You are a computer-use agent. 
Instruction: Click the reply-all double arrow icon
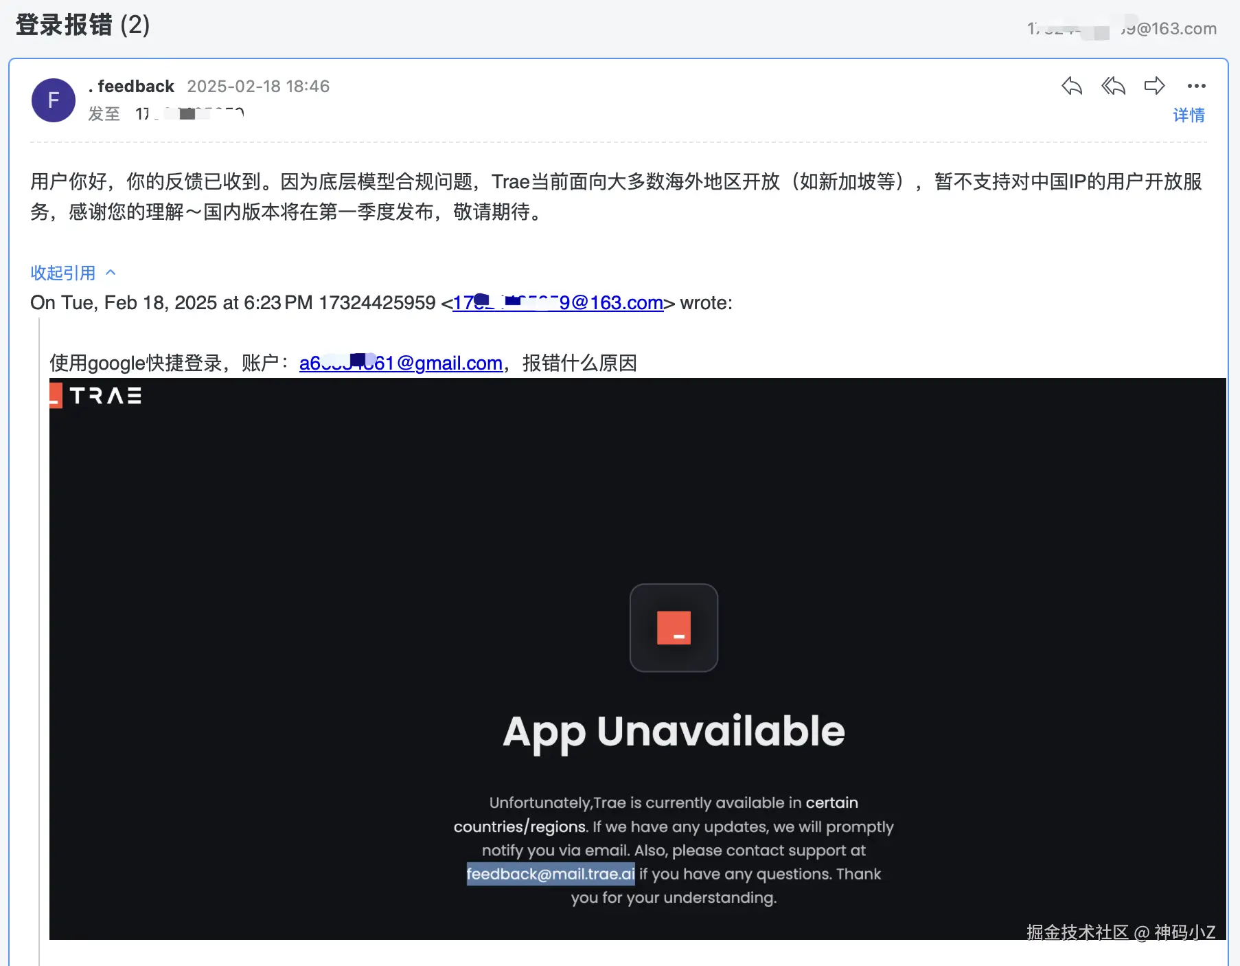pyautogui.click(x=1113, y=86)
